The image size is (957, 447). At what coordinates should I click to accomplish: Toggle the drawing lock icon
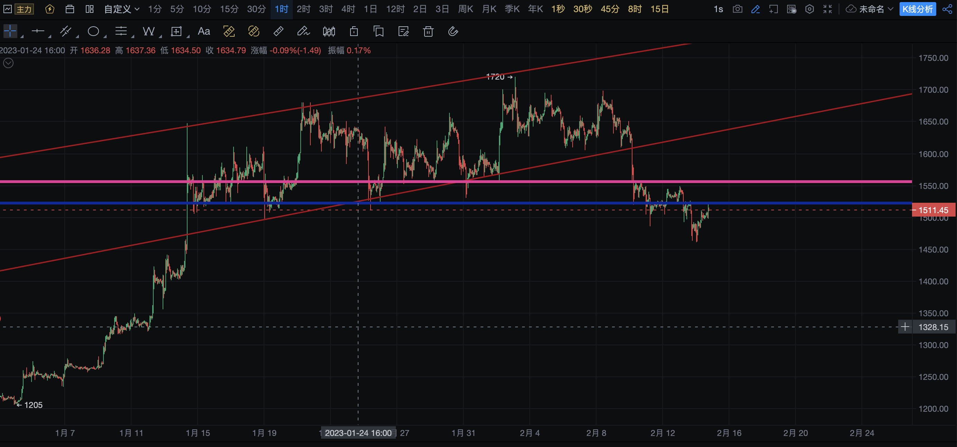[x=354, y=31]
